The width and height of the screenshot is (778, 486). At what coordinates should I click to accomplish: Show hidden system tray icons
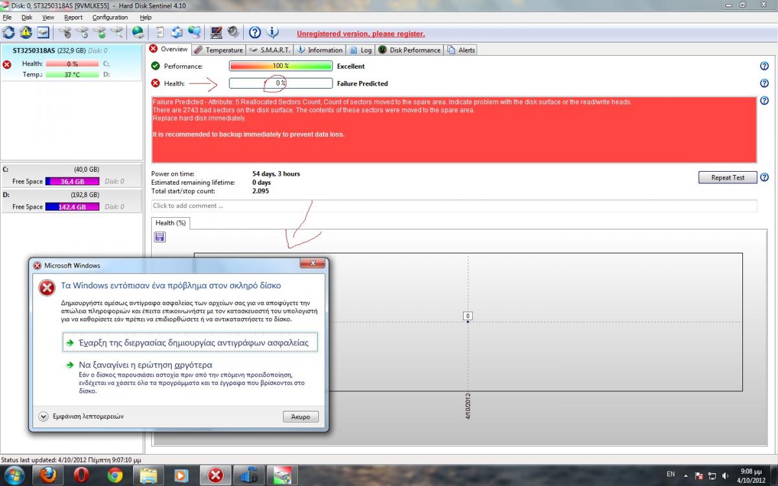click(x=685, y=476)
